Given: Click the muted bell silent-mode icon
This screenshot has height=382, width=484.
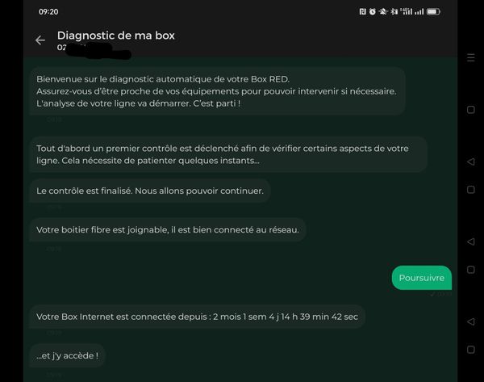Looking at the screenshot, I should pos(383,12).
